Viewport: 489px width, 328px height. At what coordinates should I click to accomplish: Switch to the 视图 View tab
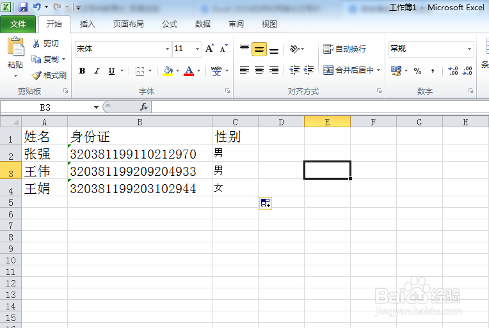click(269, 24)
